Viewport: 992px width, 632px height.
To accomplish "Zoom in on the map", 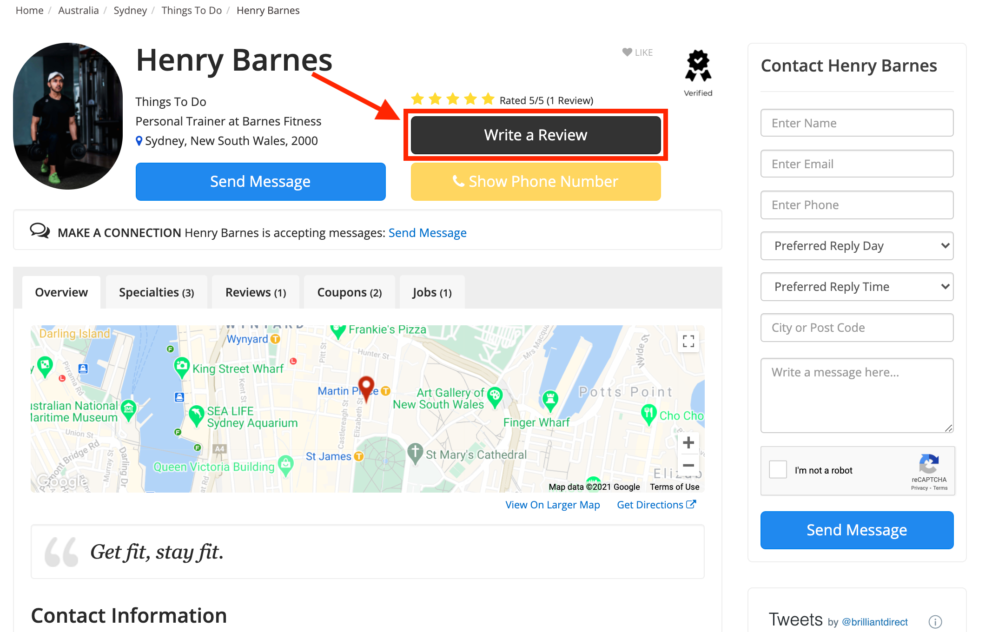I will coord(688,443).
